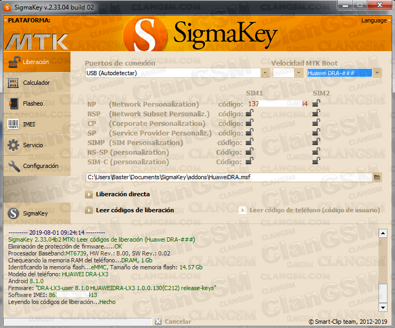
Task: Click the NP SIM1 code value field
Action: tap(278, 103)
